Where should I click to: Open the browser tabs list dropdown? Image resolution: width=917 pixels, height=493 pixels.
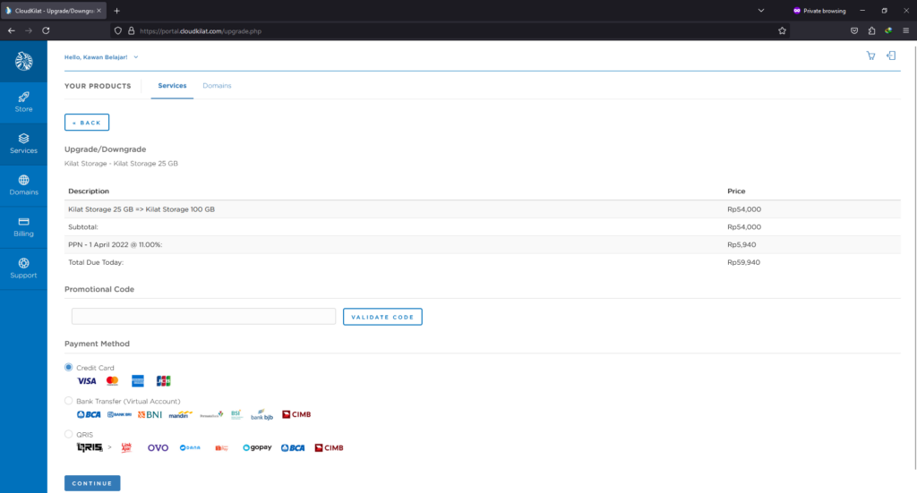point(760,10)
